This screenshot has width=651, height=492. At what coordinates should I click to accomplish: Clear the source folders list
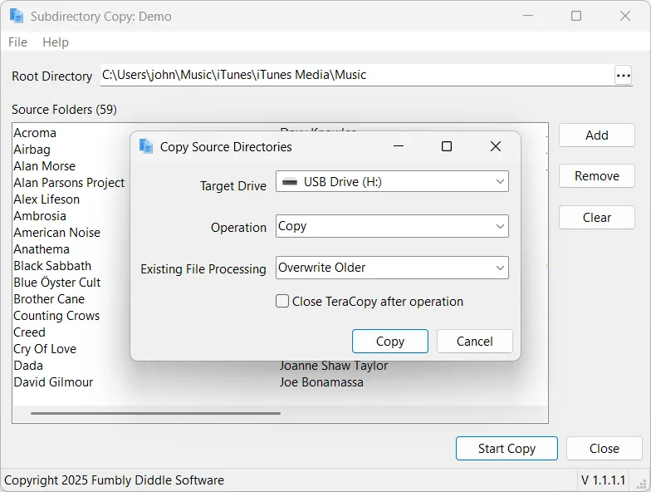pyautogui.click(x=596, y=218)
